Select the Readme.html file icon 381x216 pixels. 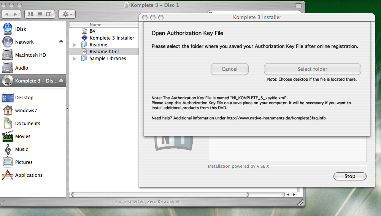(84, 51)
